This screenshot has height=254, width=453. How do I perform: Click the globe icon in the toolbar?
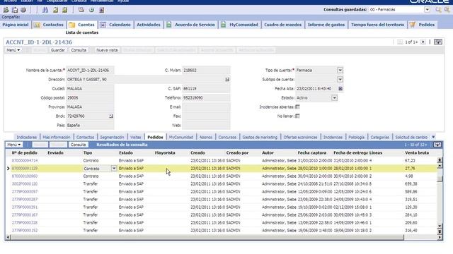coord(23,10)
